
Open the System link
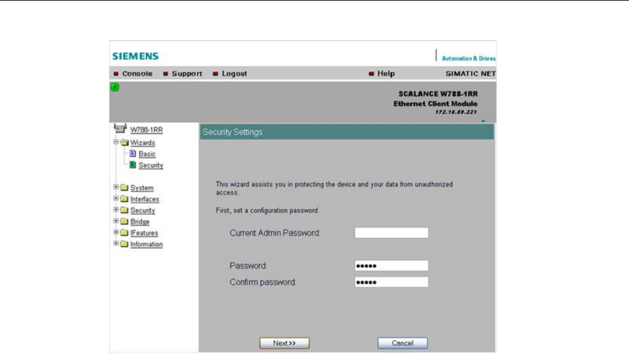click(x=142, y=188)
